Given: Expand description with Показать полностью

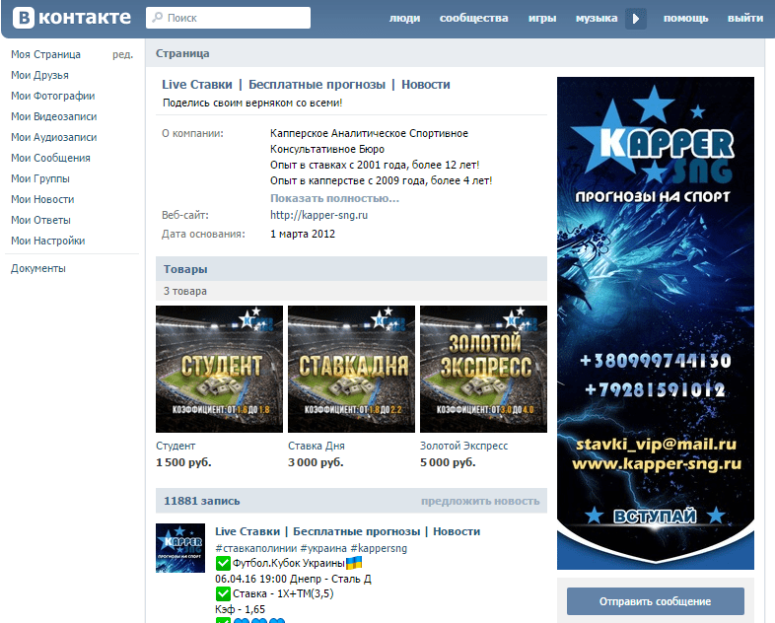Looking at the screenshot, I should click(334, 198).
